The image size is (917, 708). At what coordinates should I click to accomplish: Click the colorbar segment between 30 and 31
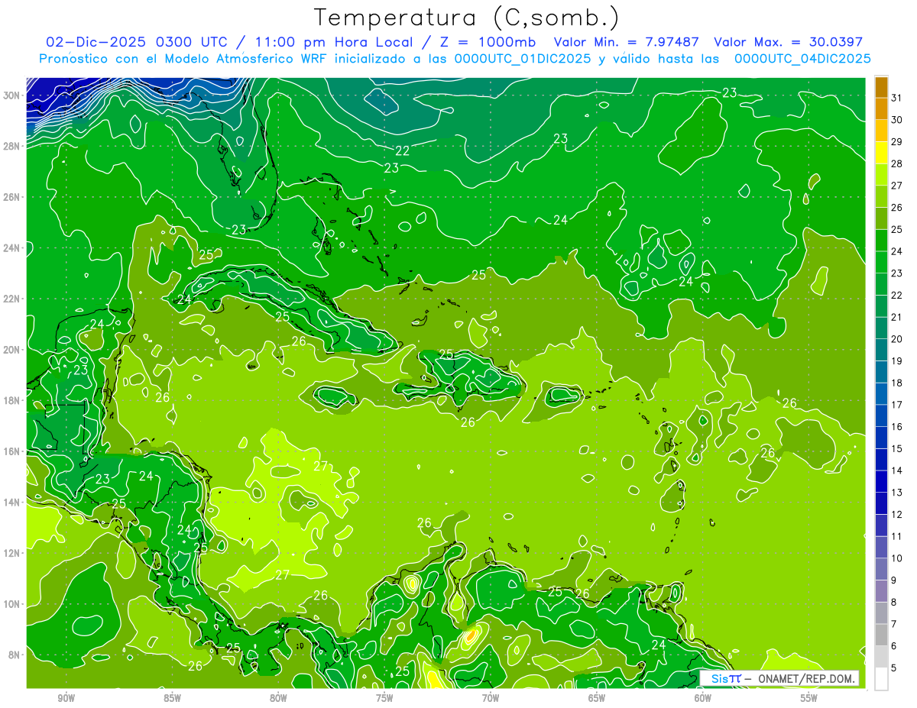point(881,109)
